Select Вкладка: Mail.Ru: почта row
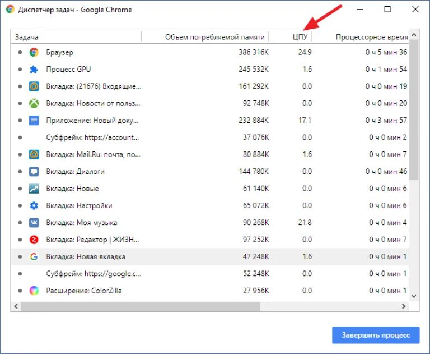The width and height of the screenshot is (430, 354). pyautogui.click(x=210, y=154)
